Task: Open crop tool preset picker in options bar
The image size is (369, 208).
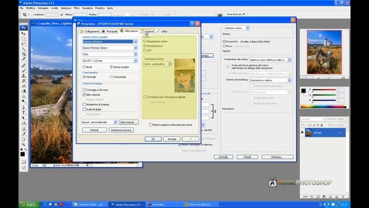Action: [26, 14]
